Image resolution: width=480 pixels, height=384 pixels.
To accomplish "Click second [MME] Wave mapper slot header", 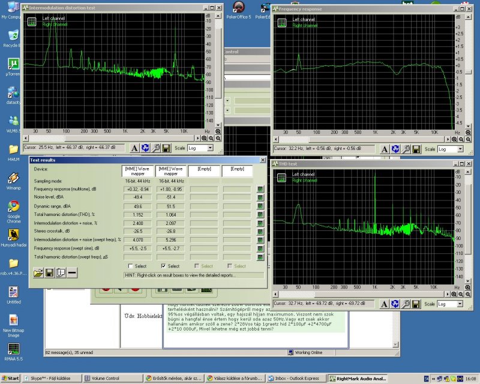I will click(170, 171).
